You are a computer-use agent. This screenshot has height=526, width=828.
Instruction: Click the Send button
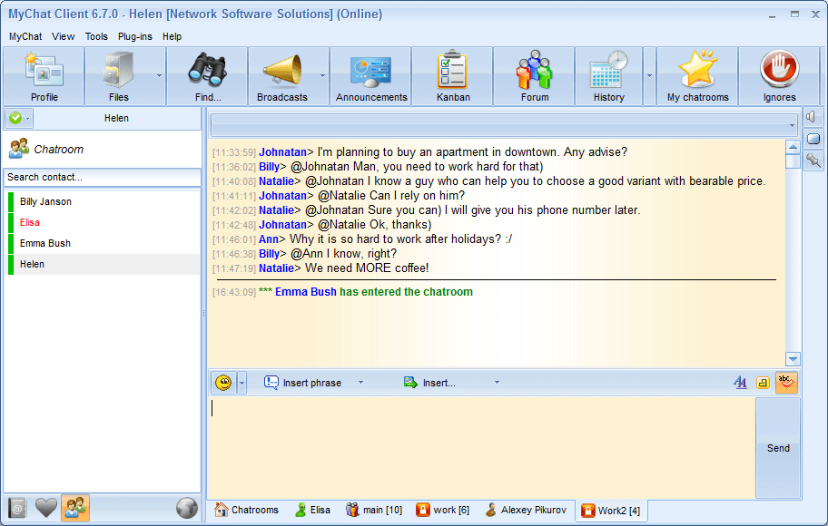tap(778, 448)
